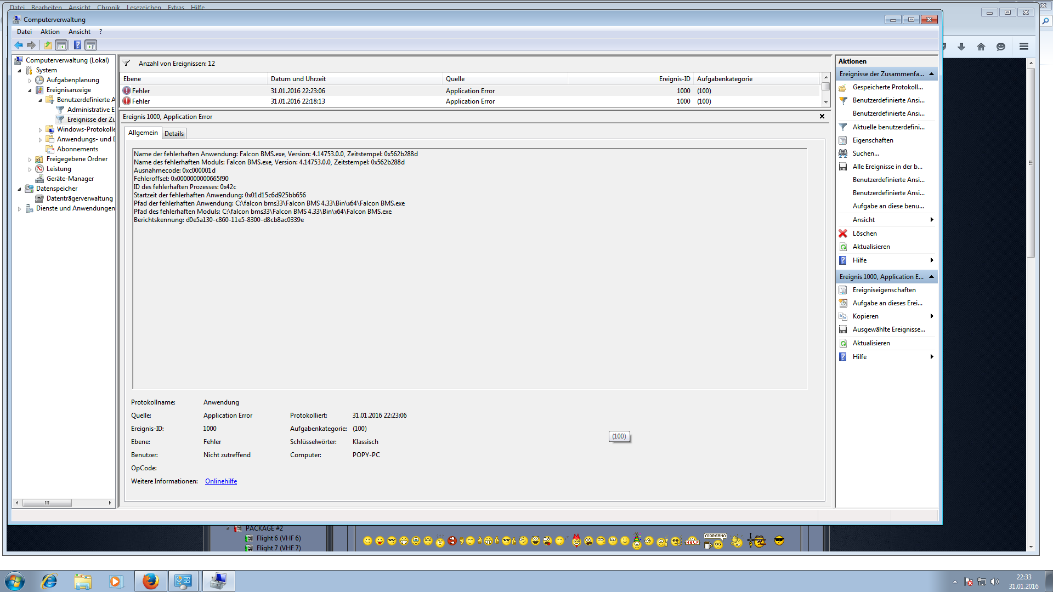This screenshot has height=592, width=1053.
Task: Click Suchen binoculars icon in Aktionen
Action: pos(843,153)
